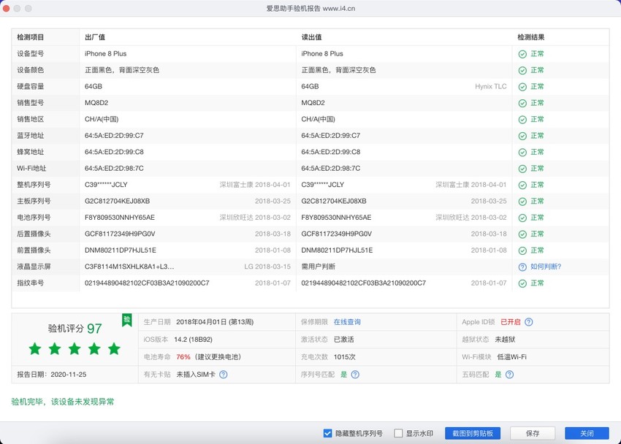Viewport: 621px width, 444px height.
Task: Click the green check icon in 主板序列号 row
Action: click(x=522, y=202)
